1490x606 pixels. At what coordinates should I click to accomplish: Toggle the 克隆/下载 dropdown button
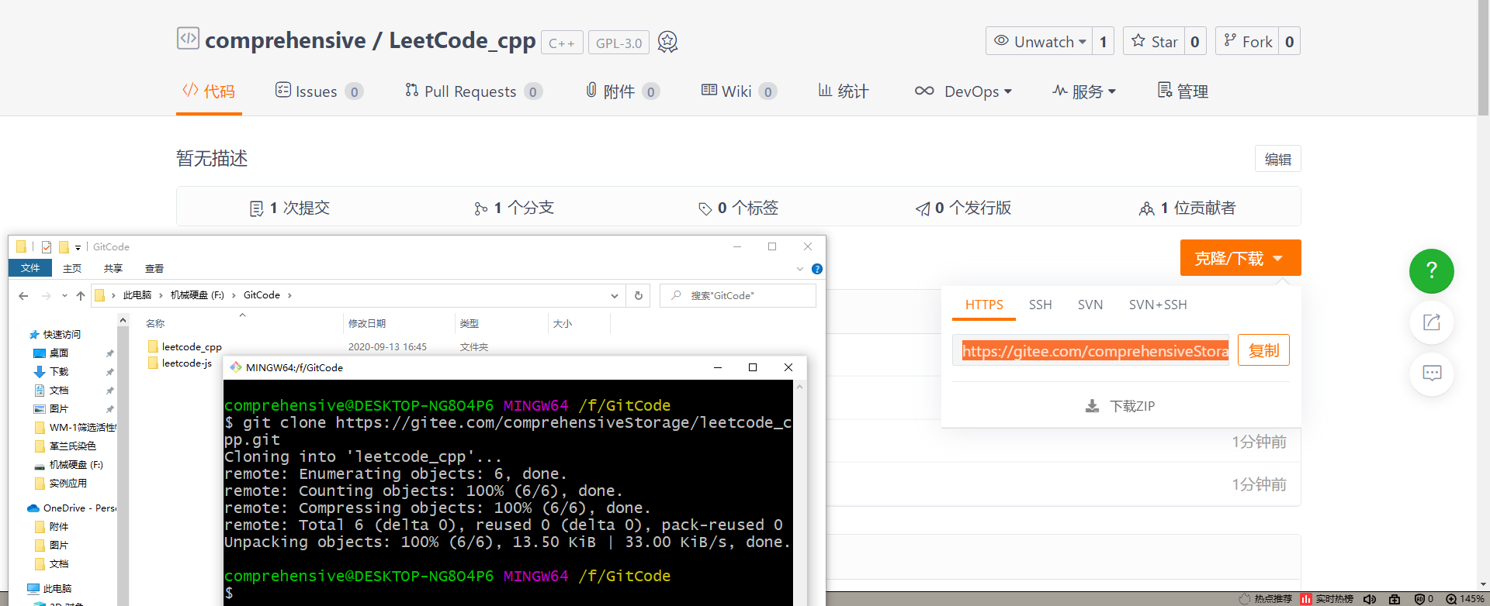tap(1240, 258)
